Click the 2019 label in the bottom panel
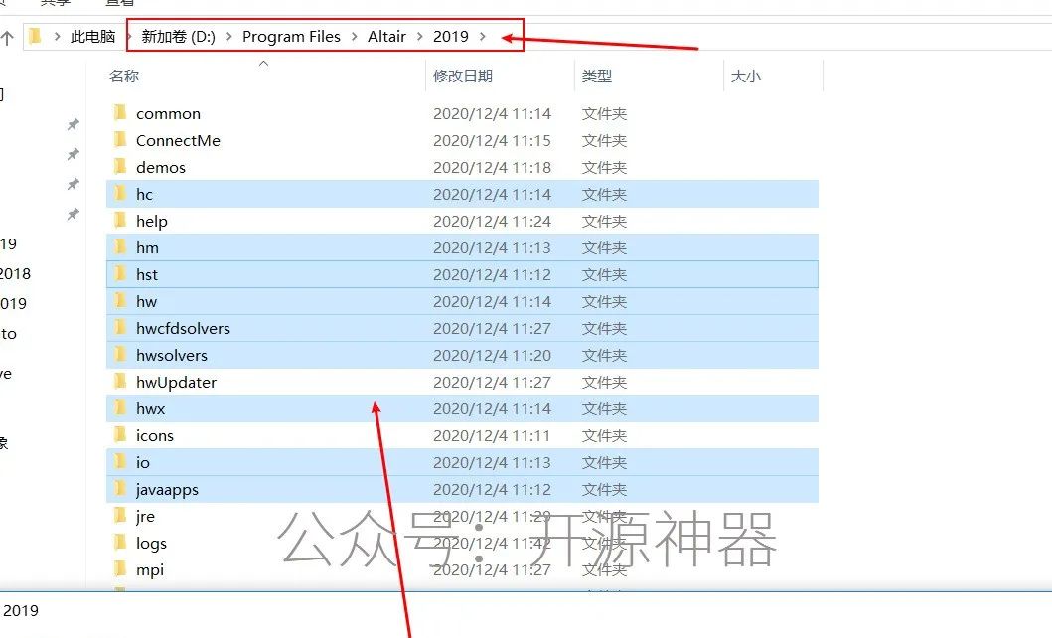Image resolution: width=1052 pixels, height=638 pixels. (21, 611)
